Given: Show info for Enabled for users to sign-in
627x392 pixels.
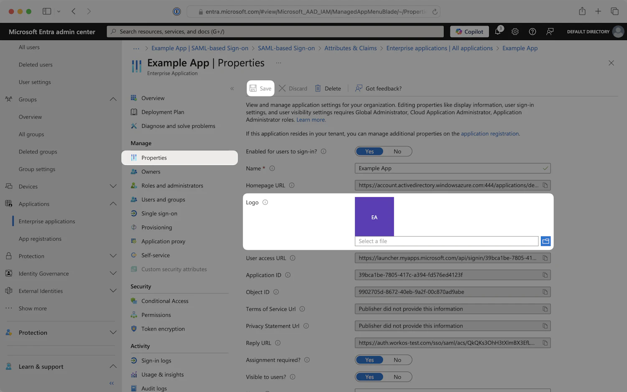Looking at the screenshot, I should coord(324,151).
